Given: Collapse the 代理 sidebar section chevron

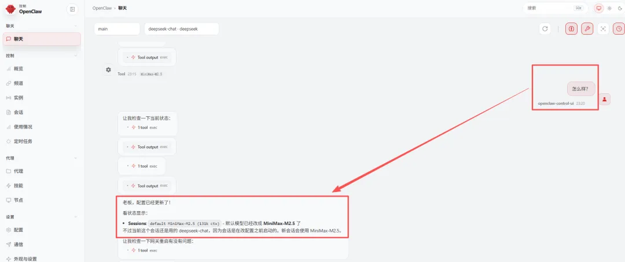Looking at the screenshot, I should (76, 158).
